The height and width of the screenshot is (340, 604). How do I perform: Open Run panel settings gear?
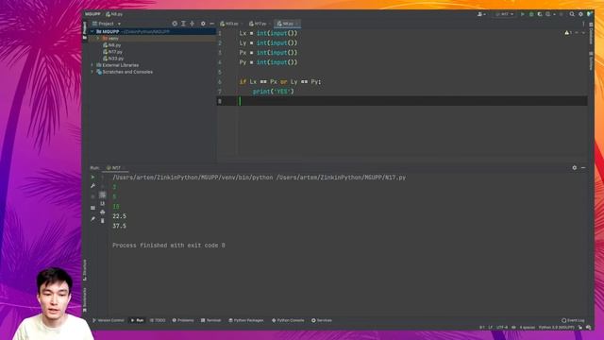[x=575, y=168]
